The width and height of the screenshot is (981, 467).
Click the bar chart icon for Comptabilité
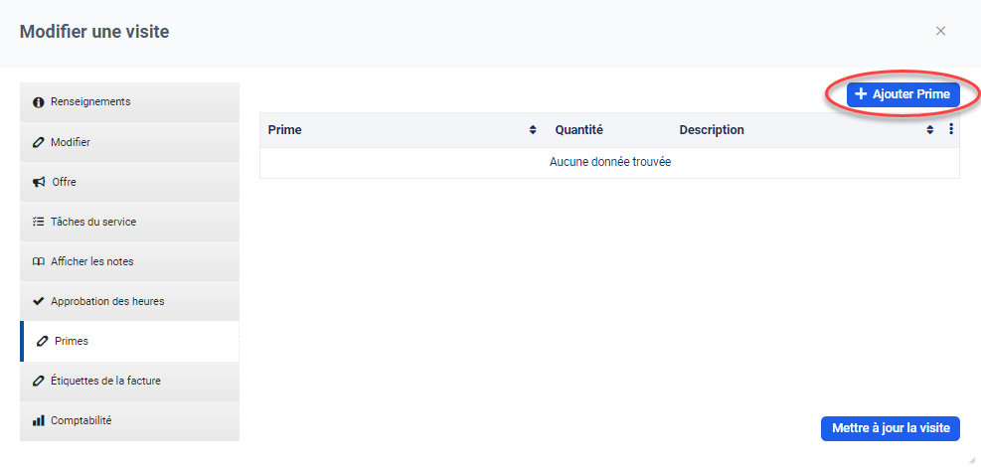pyautogui.click(x=39, y=421)
